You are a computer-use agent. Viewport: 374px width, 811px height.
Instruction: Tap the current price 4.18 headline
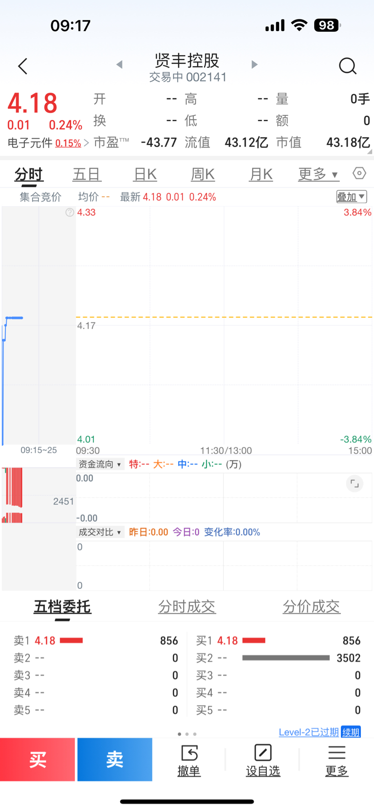pos(33,103)
